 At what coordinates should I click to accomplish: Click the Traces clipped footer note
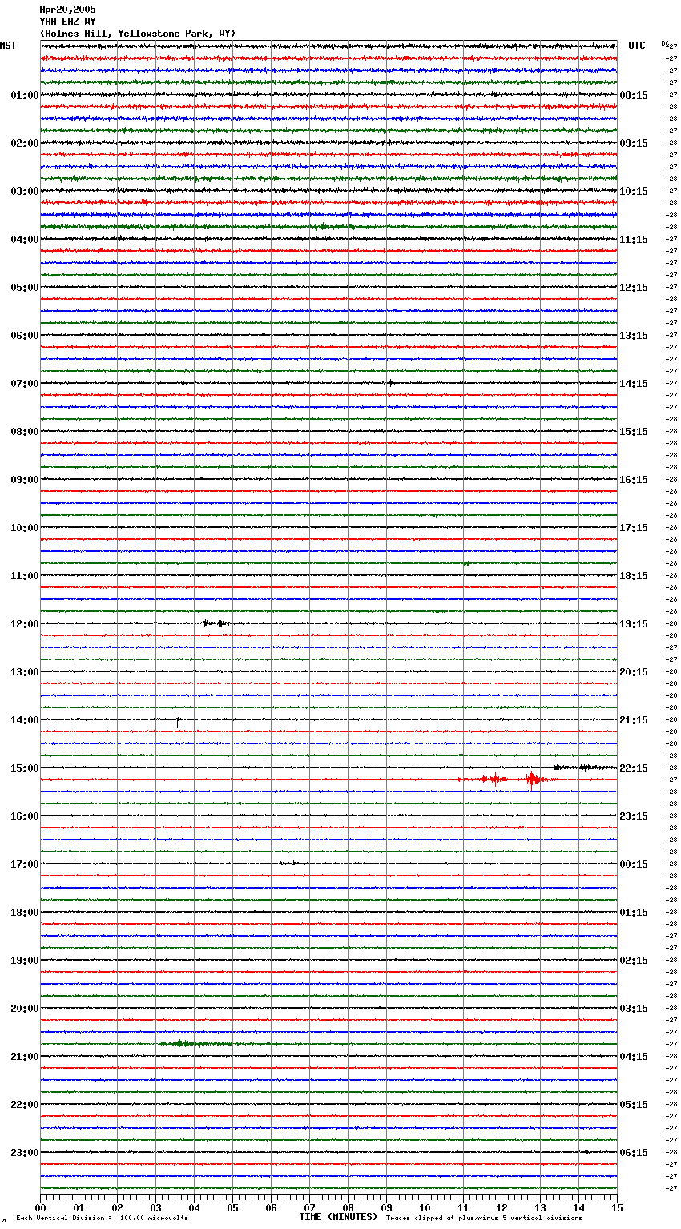[x=484, y=1219]
